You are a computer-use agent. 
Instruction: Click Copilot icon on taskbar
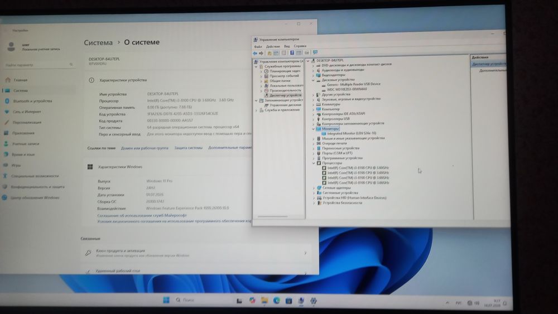point(252,301)
